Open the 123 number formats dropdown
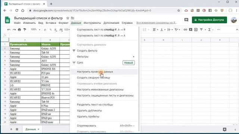239x134 pixels. (x=67, y=29)
